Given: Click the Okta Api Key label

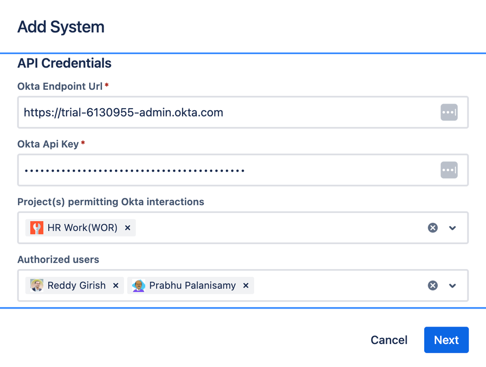Looking at the screenshot, I should (48, 144).
